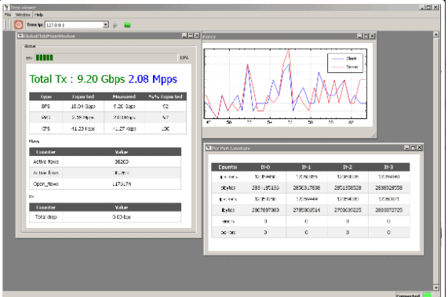This screenshot has height=297, width=448.
Task: Click the grey play arrow in toolbar
Action: [115, 25]
